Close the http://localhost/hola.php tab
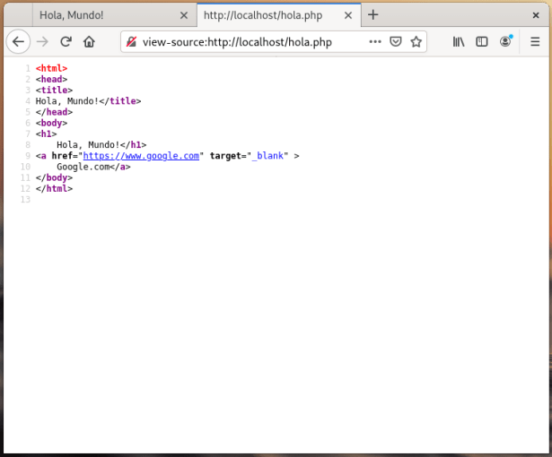Viewport: 552px width, 457px height. pos(349,15)
